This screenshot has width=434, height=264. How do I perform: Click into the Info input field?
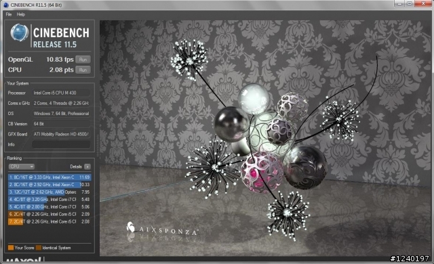tap(61, 144)
